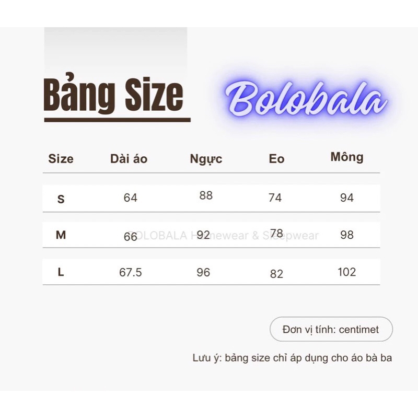Click the 74 waist value

275,198
